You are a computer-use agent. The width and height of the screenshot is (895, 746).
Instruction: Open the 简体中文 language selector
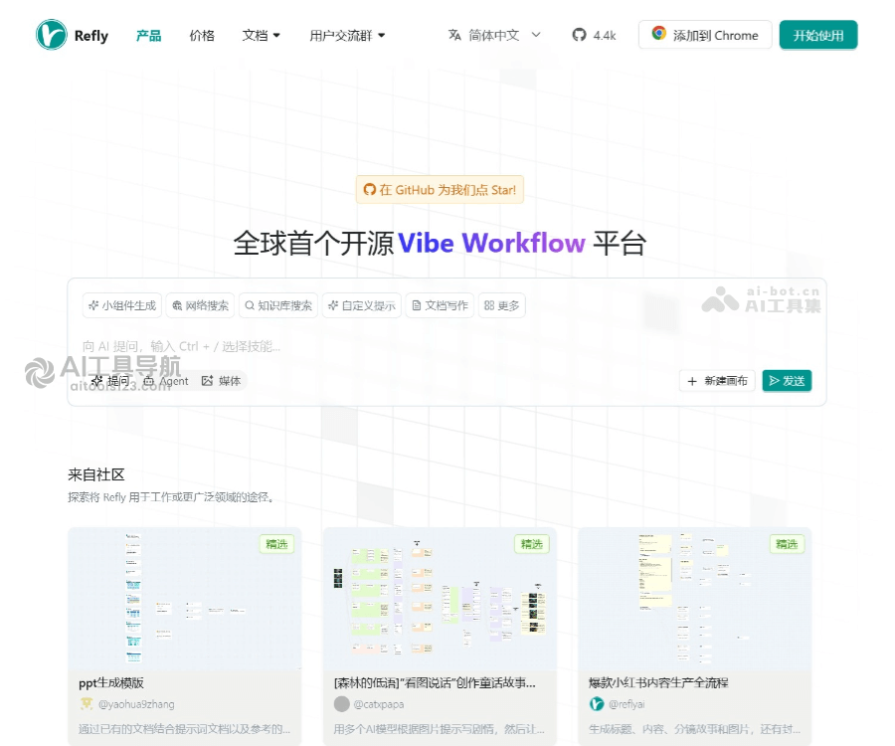pos(494,36)
